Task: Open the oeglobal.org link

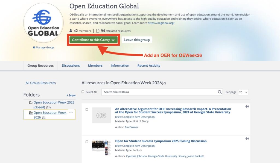Action: (161, 23)
